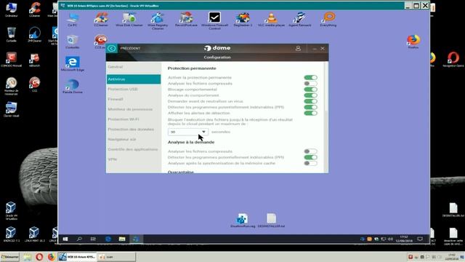Open Protection Wi-Fi settings

click(134, 119)
